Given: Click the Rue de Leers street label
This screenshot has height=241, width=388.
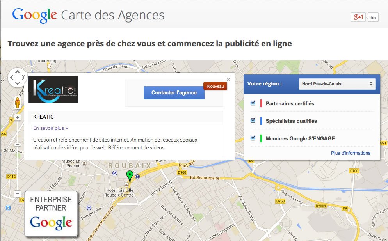Looking at the screenshot, I should pyautogui.click(x=291, y=197).
